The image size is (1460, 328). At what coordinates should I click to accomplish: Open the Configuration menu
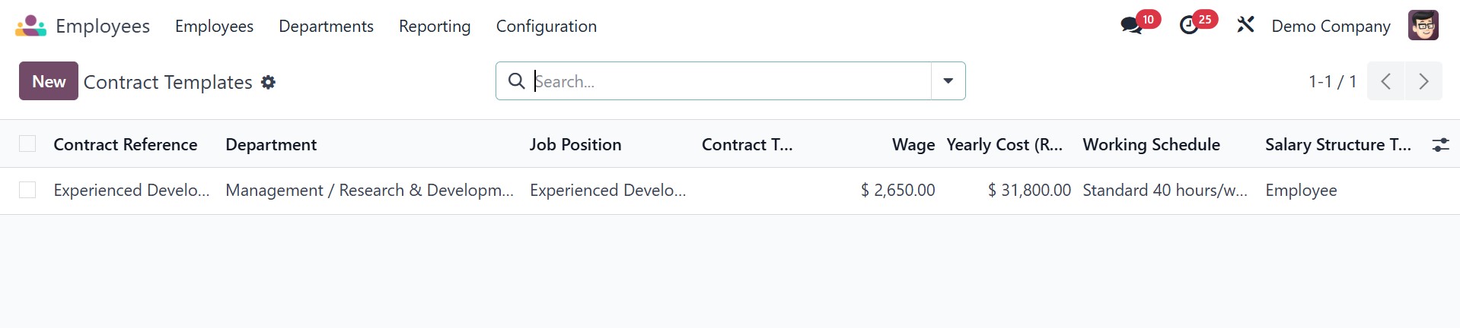pos(546,26)
